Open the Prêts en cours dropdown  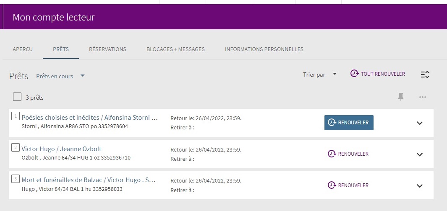point(60,76)
